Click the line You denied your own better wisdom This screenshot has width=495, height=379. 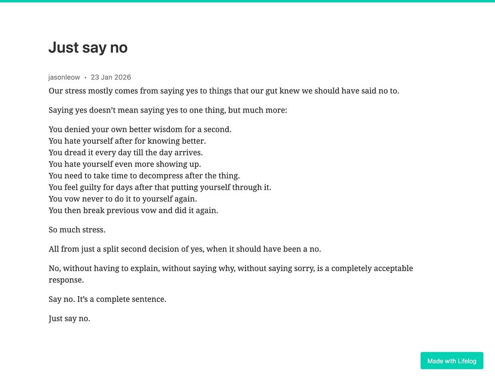click(140, 129)
